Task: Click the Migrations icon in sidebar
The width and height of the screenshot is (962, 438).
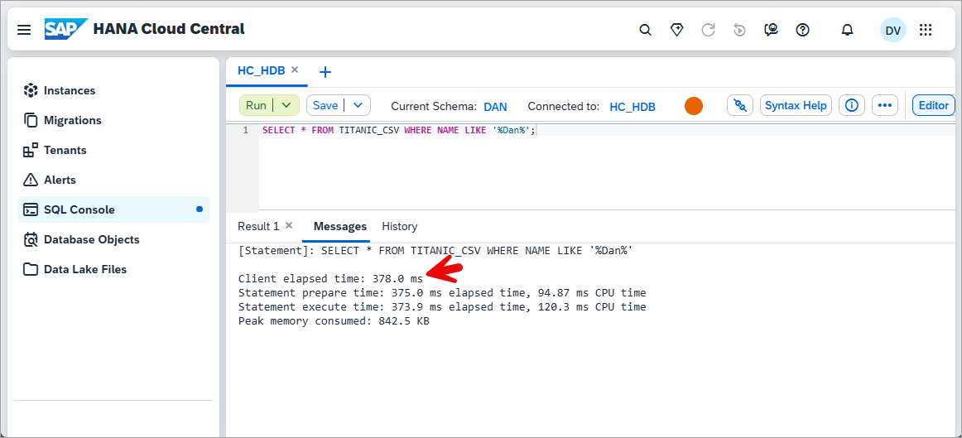Action: click(31, 120)
